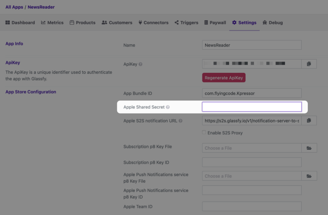Viewport: 328px width, 215px height.
Task: Go to the Customers tab
Action: coord(117,23)
